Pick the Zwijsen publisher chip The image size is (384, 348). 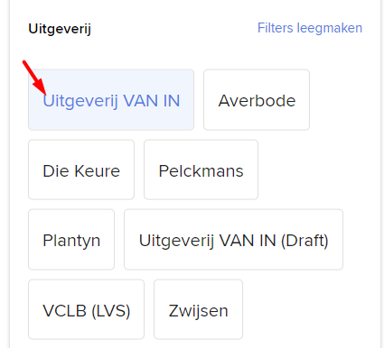(198, 309)
